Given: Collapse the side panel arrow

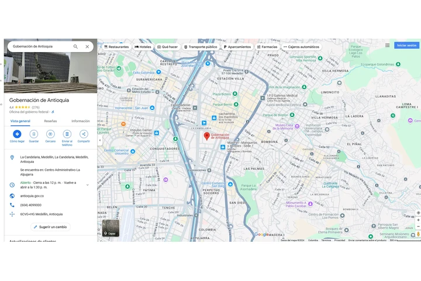Looking at the screenshot, I should click(x=100, y=140).
